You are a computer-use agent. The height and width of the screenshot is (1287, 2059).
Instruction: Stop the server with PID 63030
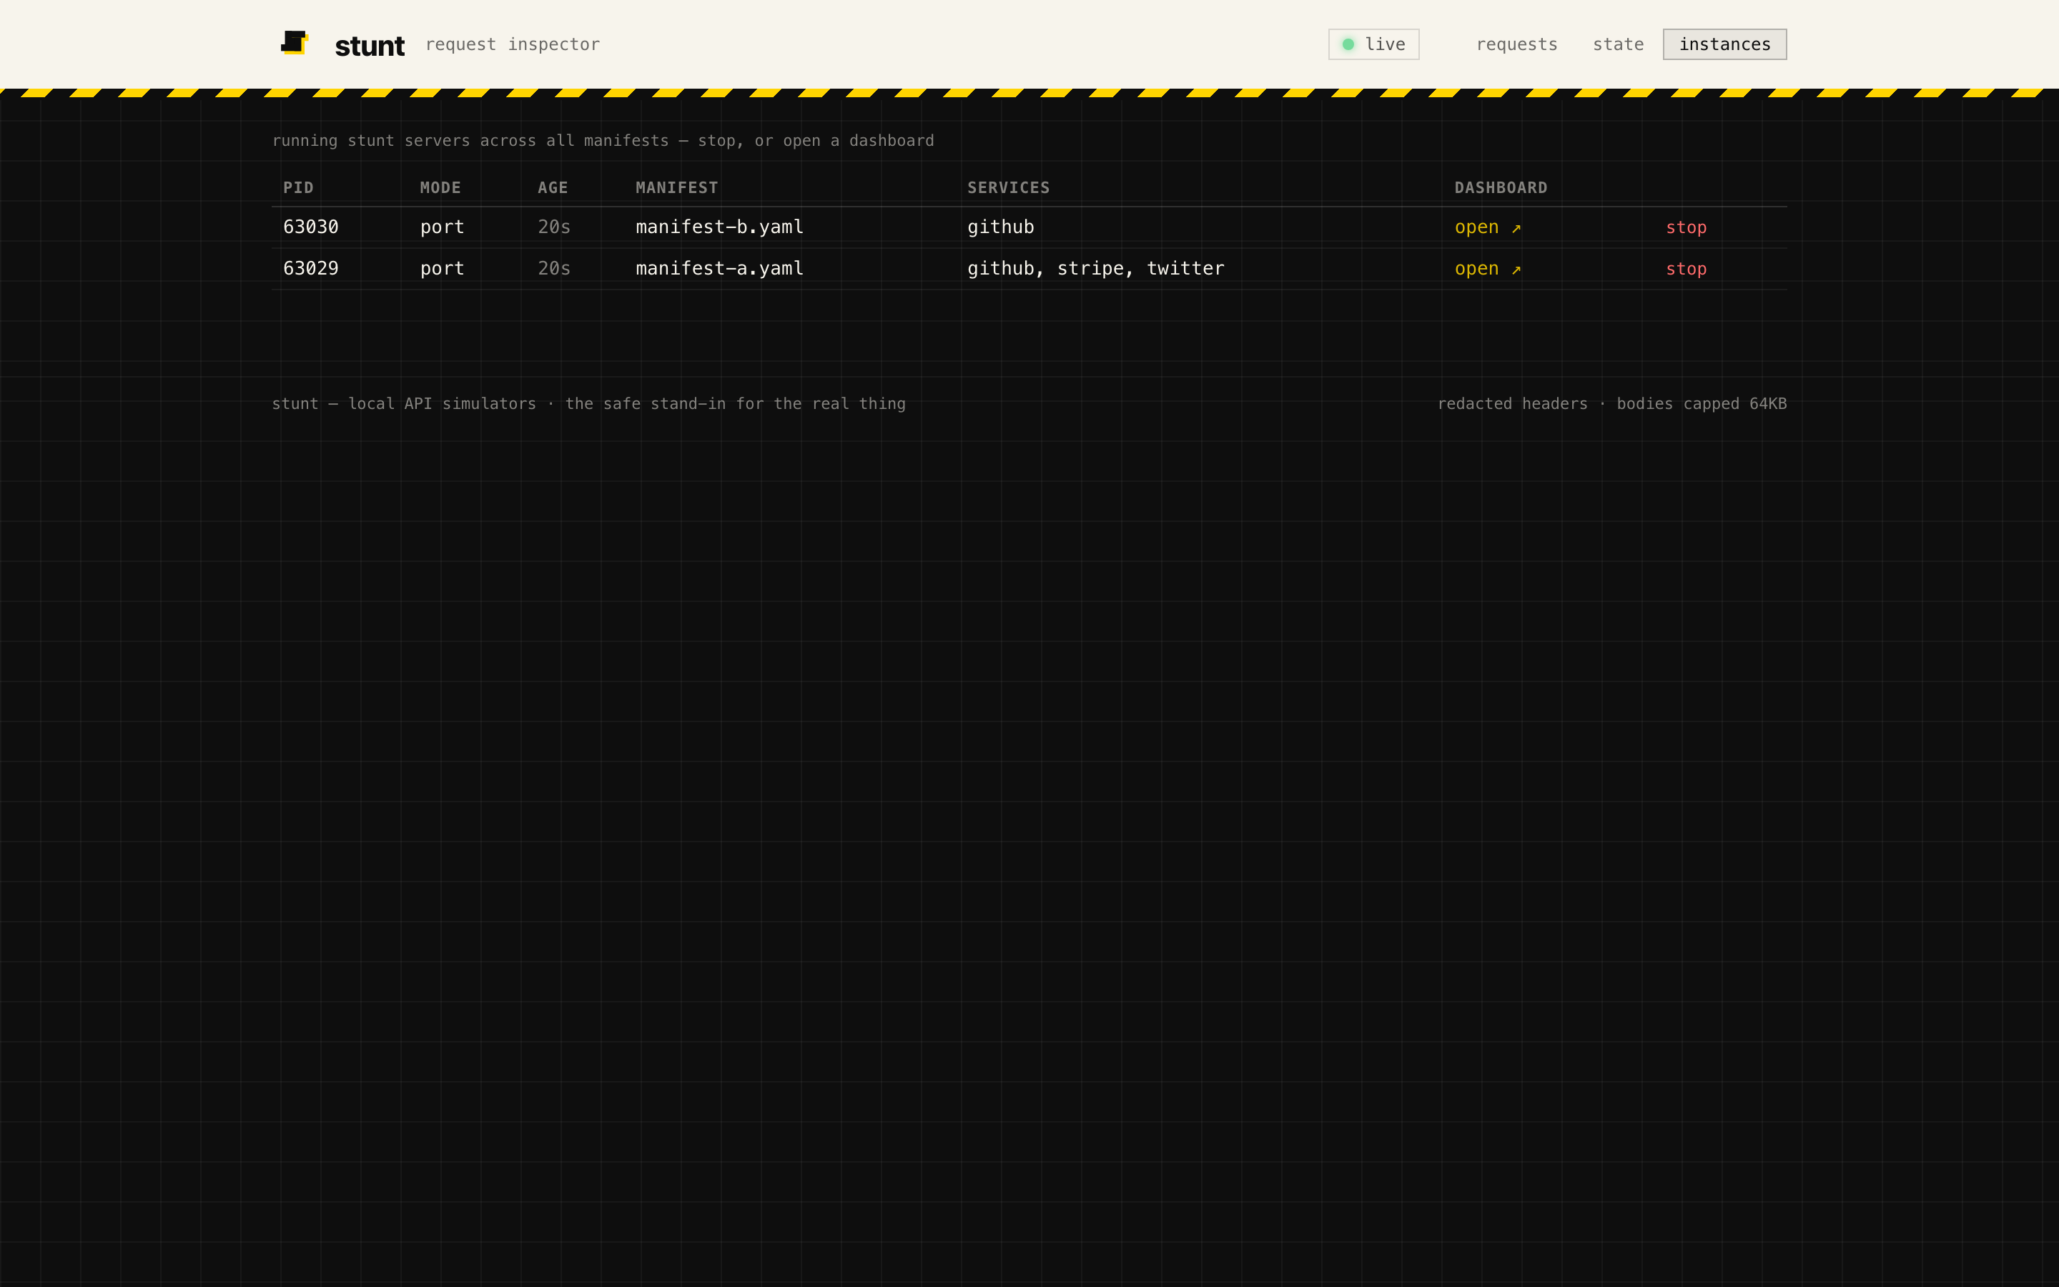[1686, 227]
